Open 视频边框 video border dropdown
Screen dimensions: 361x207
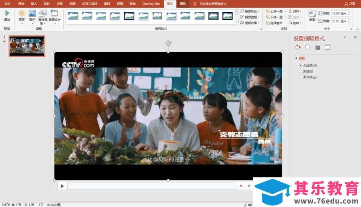coord(249,17)
